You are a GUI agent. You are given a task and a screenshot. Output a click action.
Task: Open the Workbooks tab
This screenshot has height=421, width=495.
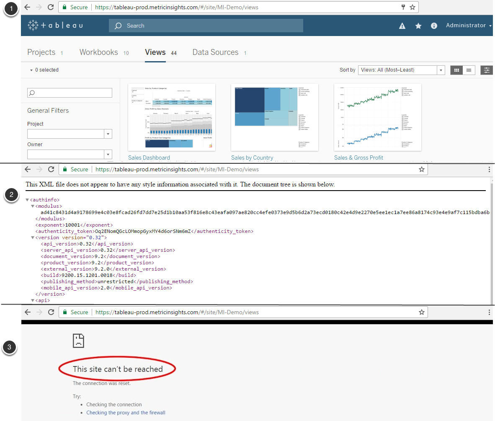point(99,52)
